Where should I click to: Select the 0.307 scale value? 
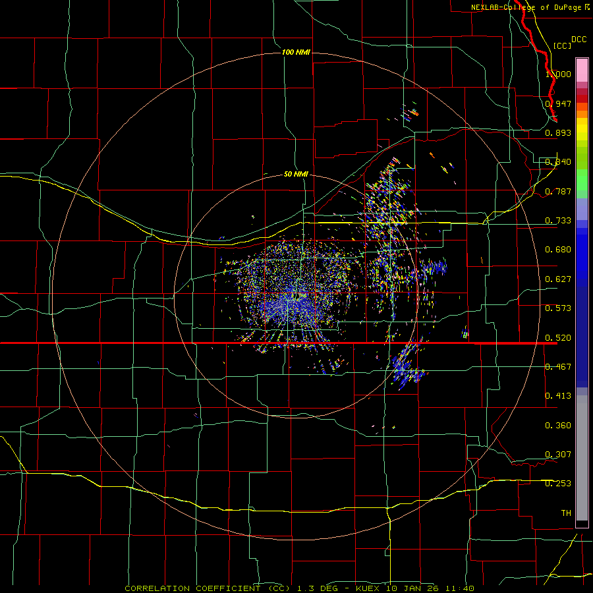pyautogui.click(x=558, y=455)
